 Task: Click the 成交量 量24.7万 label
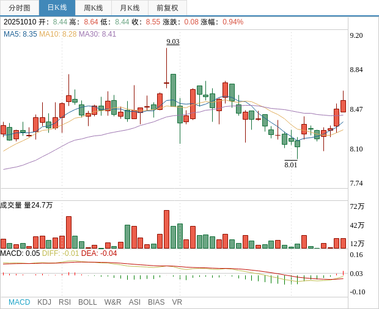tap(26, 205)
